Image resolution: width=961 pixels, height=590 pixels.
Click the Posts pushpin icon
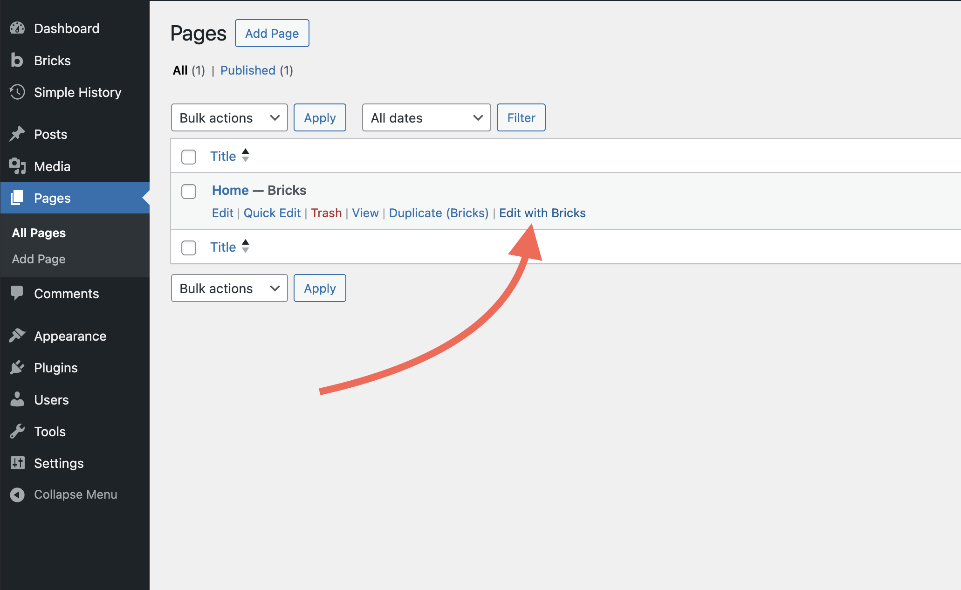tap(17, 134)
